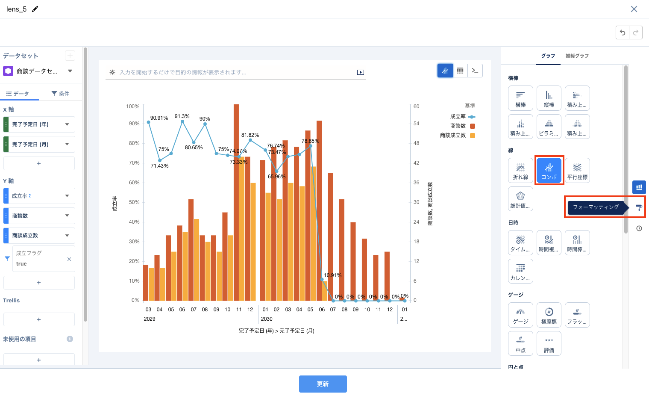Select the 平行座標 parallel coordinates chart

[x=577, y=171]
